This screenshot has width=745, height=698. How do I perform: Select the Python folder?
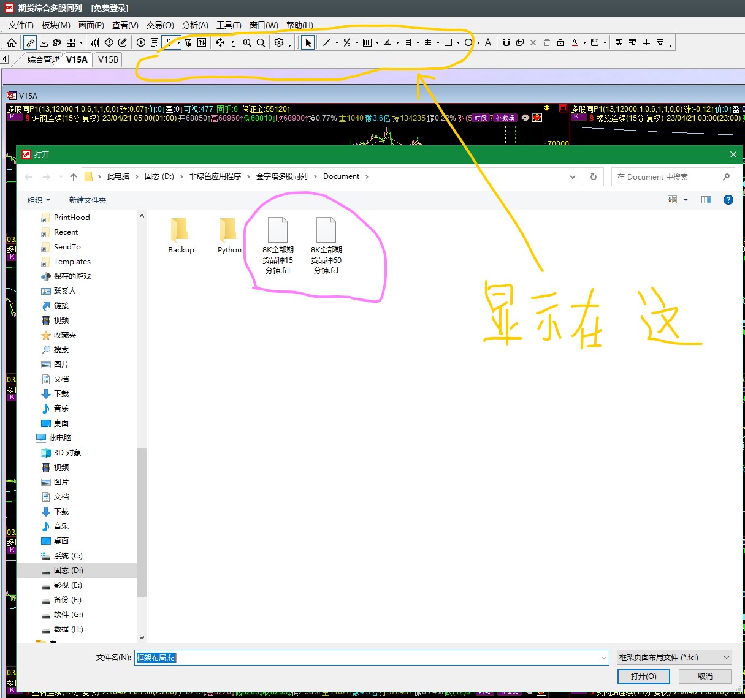[229, 236]
